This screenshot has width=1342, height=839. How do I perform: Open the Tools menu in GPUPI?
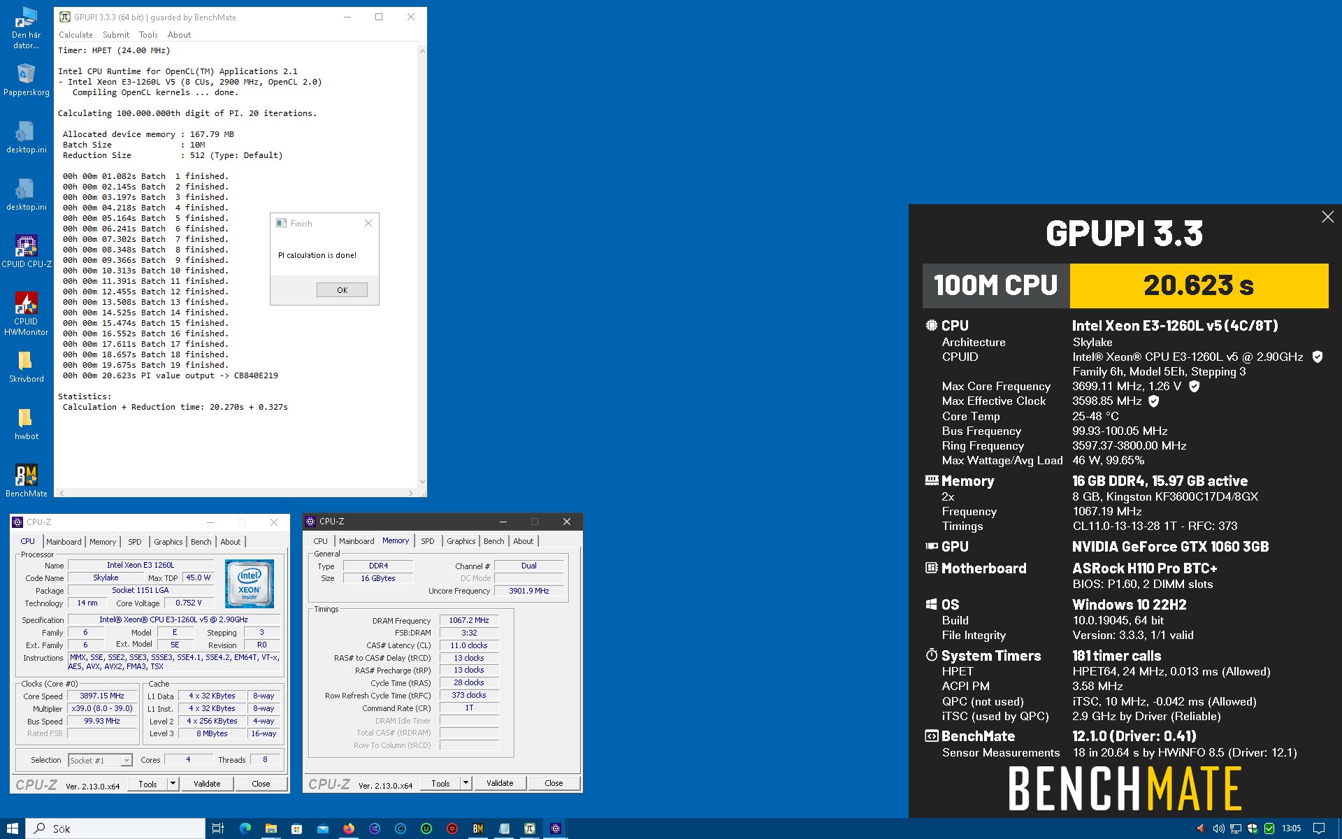tap(148, 35)
